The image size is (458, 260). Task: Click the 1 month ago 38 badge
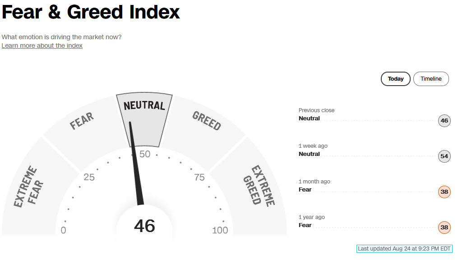pyautogui.click(x=444, y=192)
